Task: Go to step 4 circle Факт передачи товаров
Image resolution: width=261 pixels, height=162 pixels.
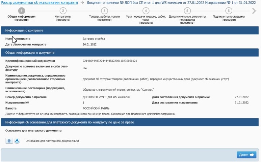Action: pos(146,11)
